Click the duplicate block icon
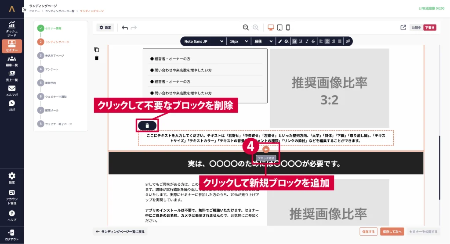The height and width of the screenshot is (244, 450). [x=97, y=50]
